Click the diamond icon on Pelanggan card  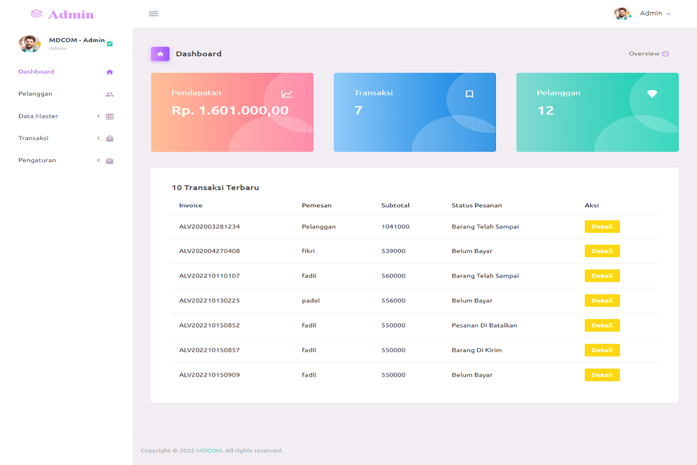[x=652, y=94]
